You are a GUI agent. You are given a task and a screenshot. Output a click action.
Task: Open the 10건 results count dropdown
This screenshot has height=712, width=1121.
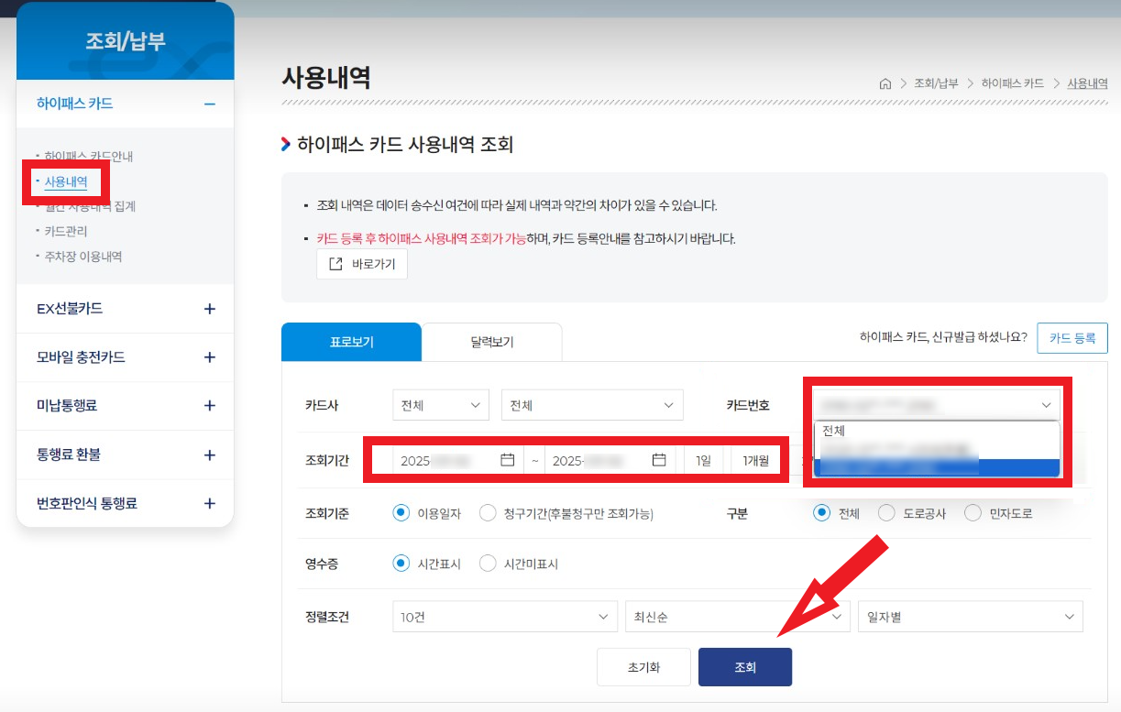[x=504, y=617]
